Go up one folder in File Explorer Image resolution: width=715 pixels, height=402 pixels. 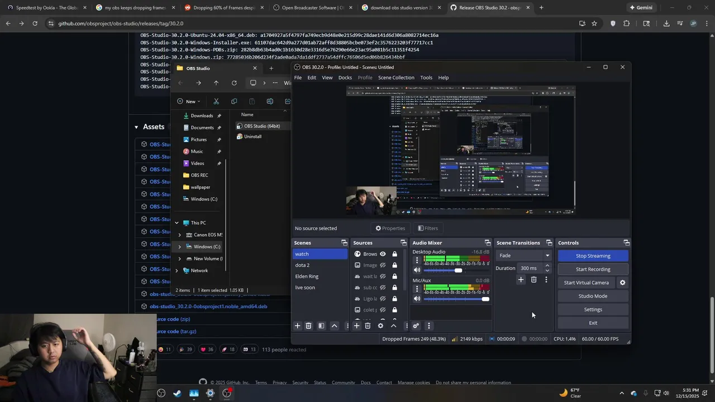click(216, 83)
